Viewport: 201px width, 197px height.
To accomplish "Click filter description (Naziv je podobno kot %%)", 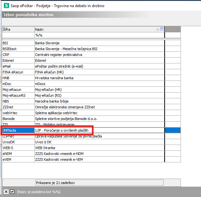I will [39, 192].
